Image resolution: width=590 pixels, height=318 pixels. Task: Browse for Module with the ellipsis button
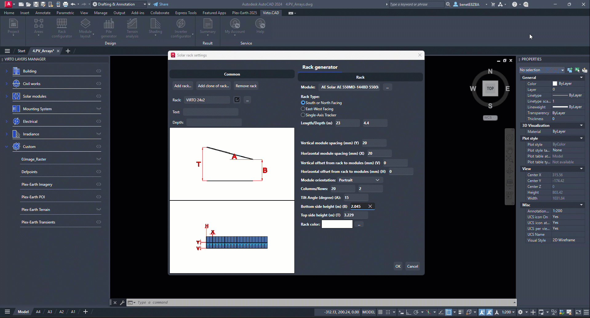pos(388,87)
